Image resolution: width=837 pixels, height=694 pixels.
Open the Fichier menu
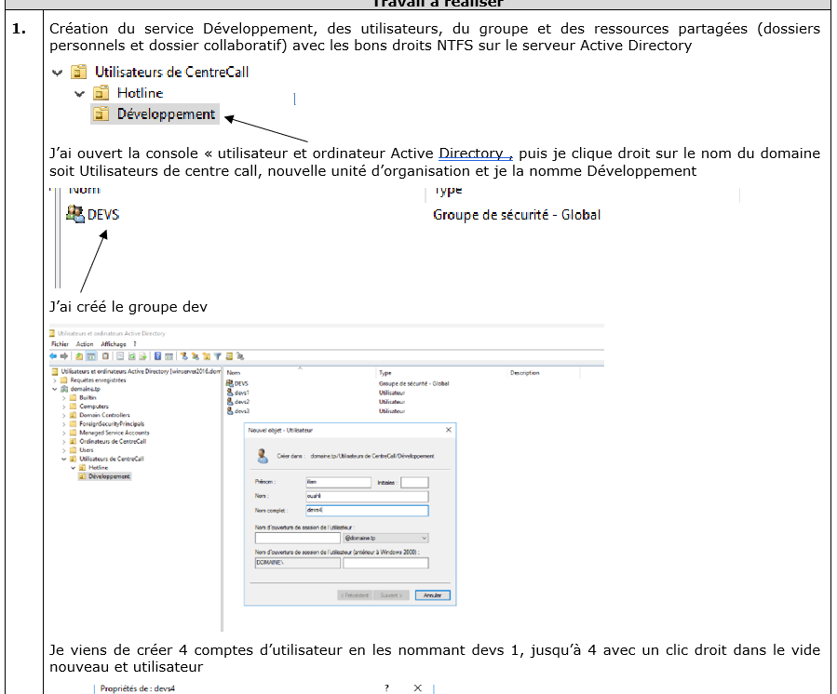pyautogui.click(x=61, y=344)
